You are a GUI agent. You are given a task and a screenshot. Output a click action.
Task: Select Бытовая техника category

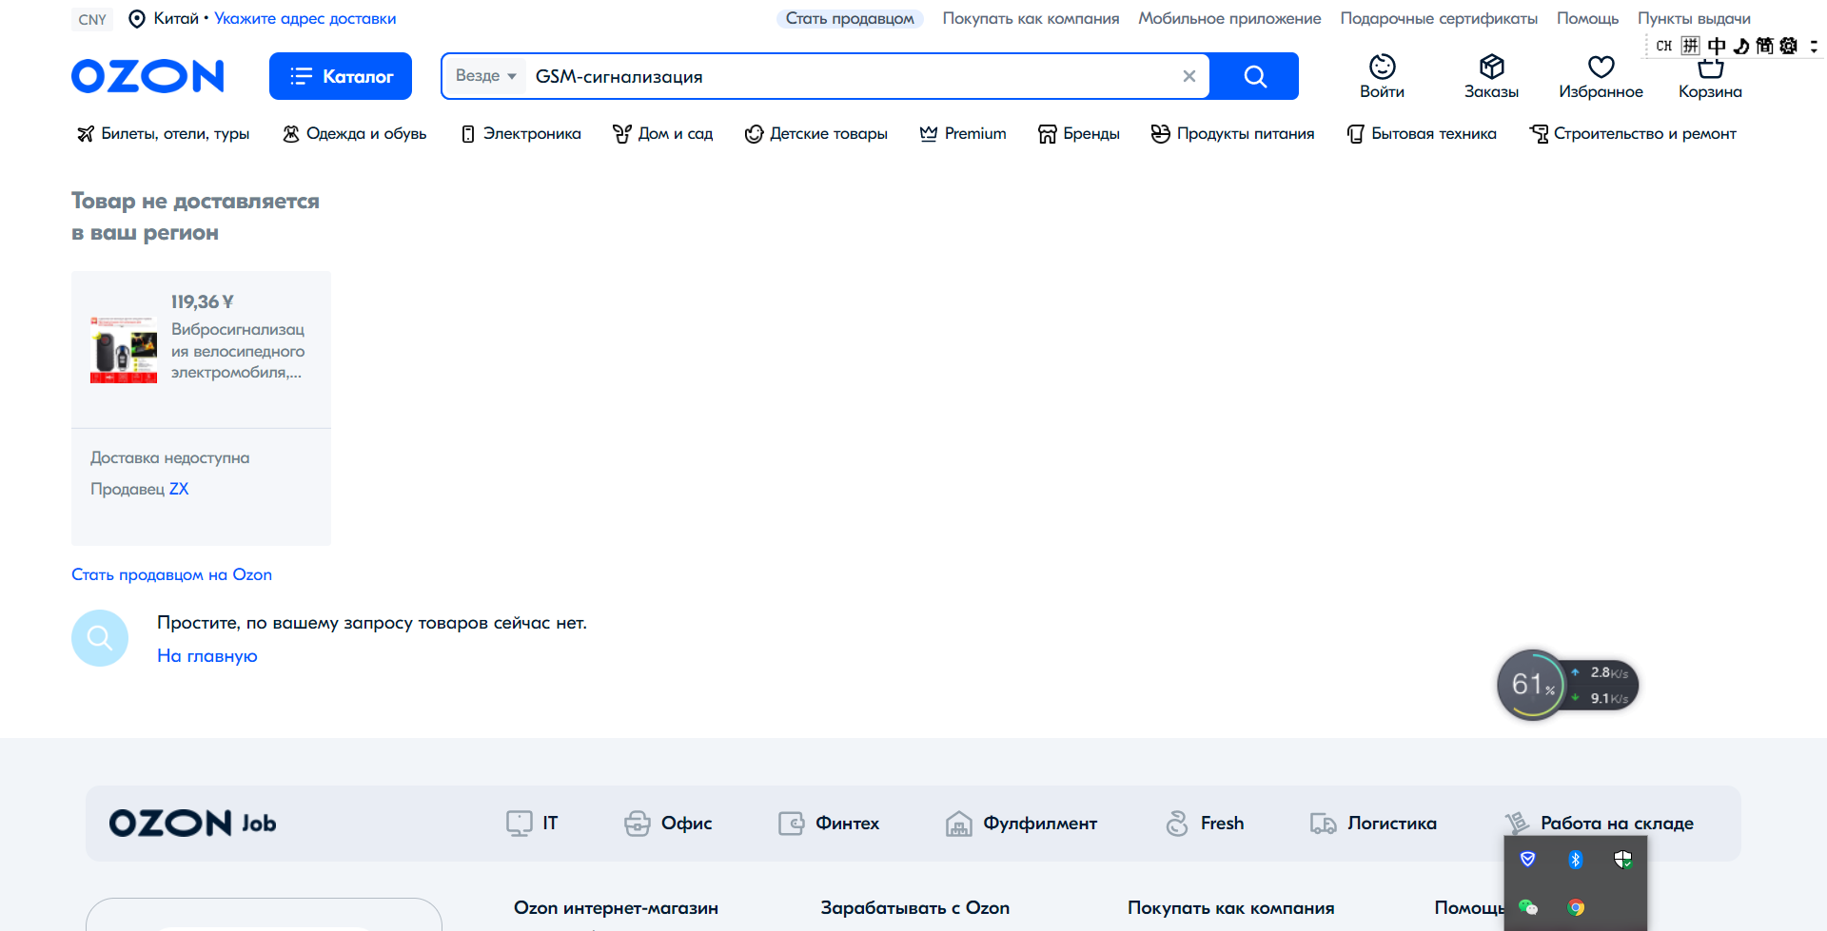pyautogui.click(x=1422, y=134)
